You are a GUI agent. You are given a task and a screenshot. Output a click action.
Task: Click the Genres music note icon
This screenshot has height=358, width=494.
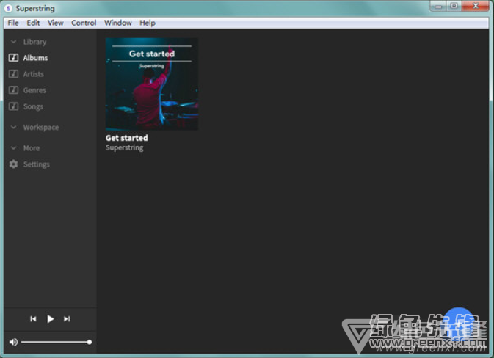tap(13, 90)
